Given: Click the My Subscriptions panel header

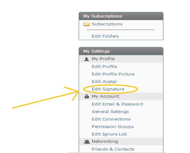Looking at the screenshot, I should (121, 16).
